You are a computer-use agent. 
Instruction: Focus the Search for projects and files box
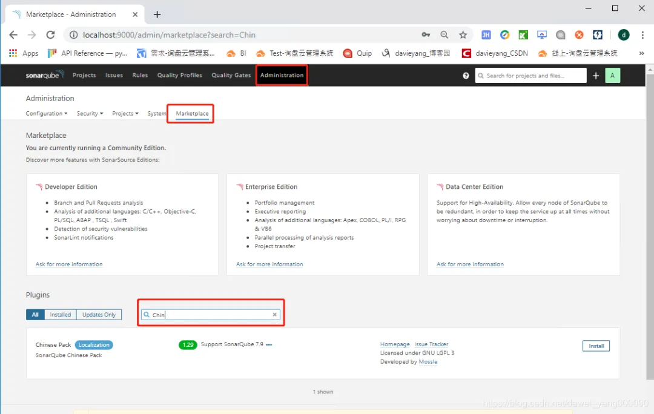point(531,76)
